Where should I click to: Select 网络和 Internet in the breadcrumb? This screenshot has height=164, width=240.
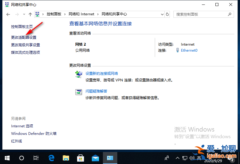pos(81,14)
